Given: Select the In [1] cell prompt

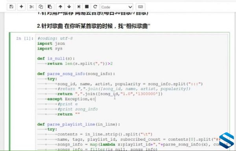Looking at the screenshot, I should (x=25, y=38).
